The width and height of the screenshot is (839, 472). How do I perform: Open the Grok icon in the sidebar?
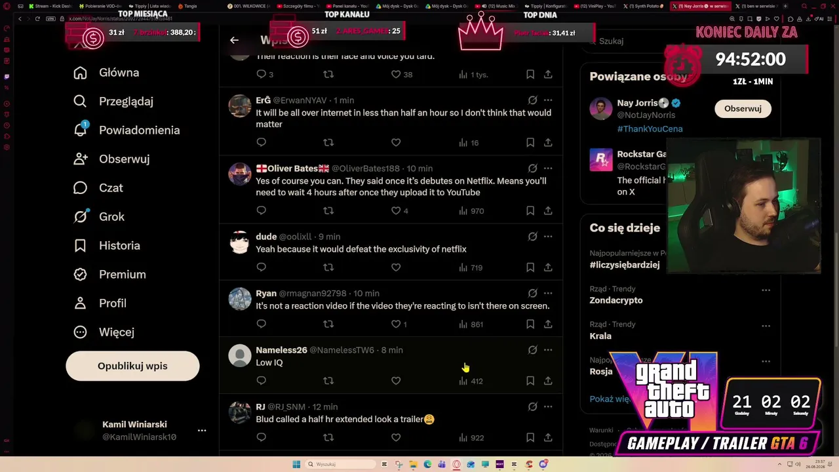80,216
